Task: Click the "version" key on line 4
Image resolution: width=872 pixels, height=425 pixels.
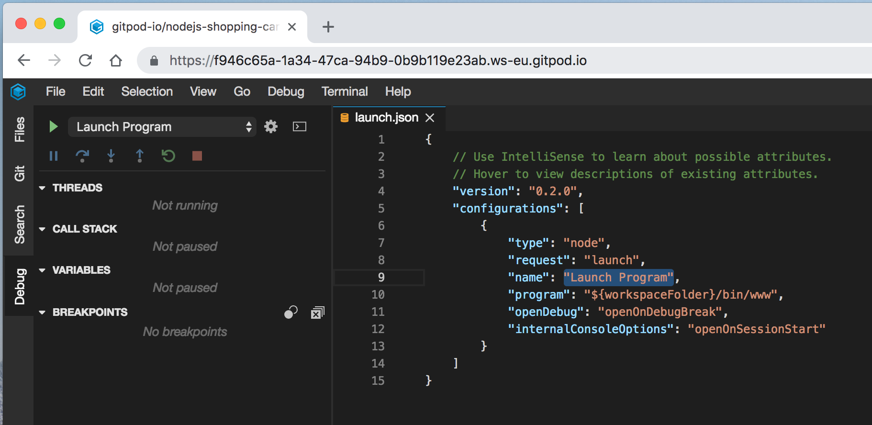Action: tap(483, 191)
